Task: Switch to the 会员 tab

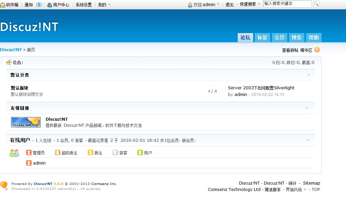Action: click(279, 38)
